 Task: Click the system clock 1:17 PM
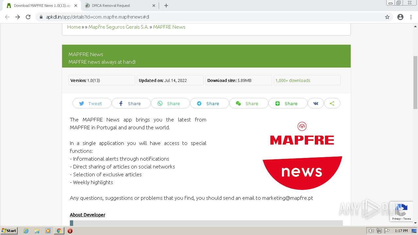(401, 231)
